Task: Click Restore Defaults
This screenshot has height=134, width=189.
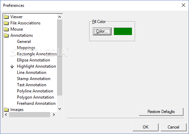Action: click(161, 112)
